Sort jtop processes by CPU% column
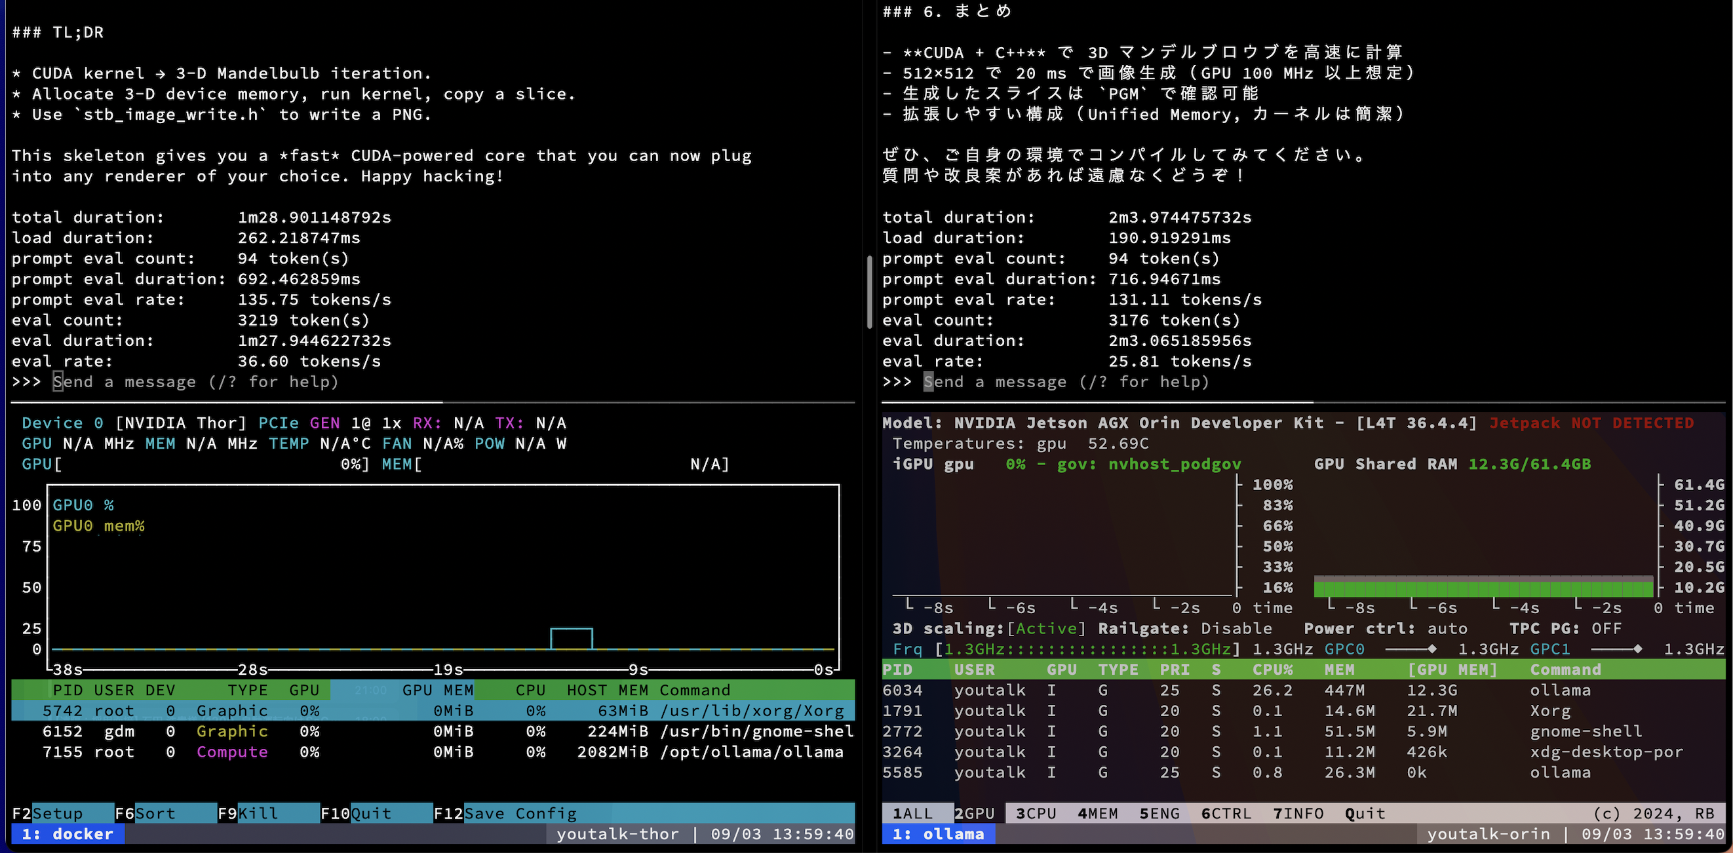The width and height of the screenshot is (1733, 853). point(1273,670)
